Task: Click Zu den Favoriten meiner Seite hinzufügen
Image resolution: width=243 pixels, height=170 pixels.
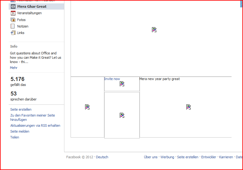Action: pyautogui.click(x=33, y=117)
